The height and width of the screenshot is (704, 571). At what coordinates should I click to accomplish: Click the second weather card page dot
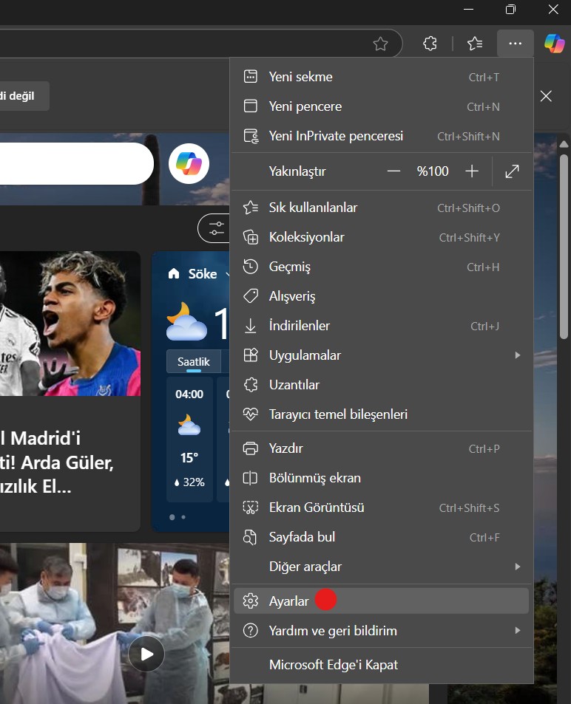(x=183, y=517)
